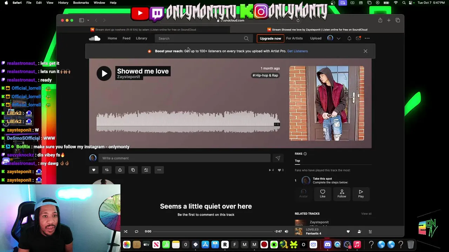Dismiss the Boost your reach banner
Screen dimensions: 449x252
pos(366,51)
